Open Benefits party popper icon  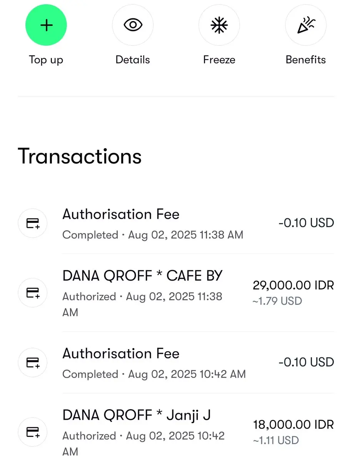306,25
